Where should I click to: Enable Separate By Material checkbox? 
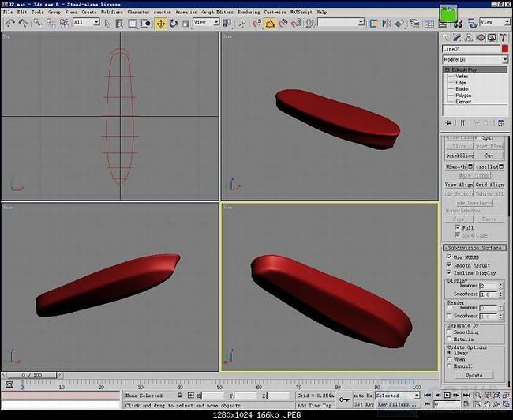[449, 339]
